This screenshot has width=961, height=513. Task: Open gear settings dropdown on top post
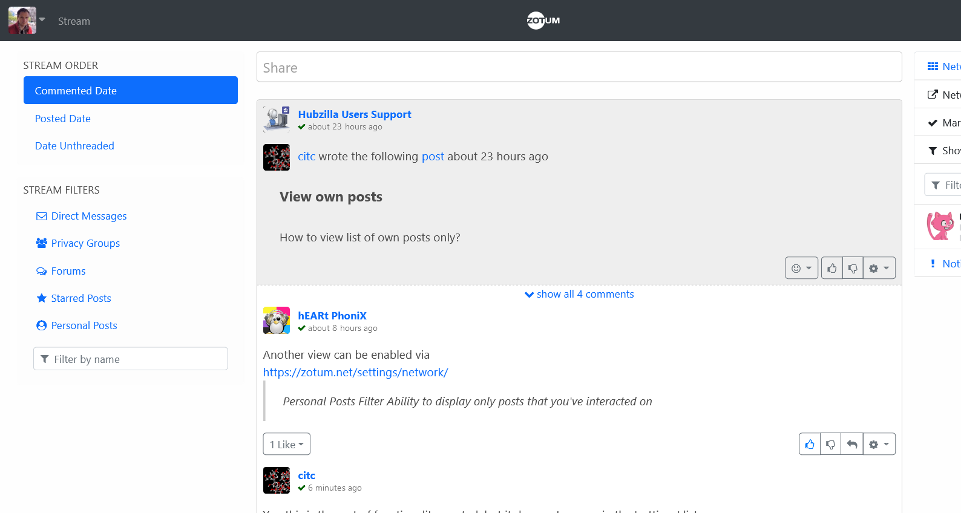879,268
